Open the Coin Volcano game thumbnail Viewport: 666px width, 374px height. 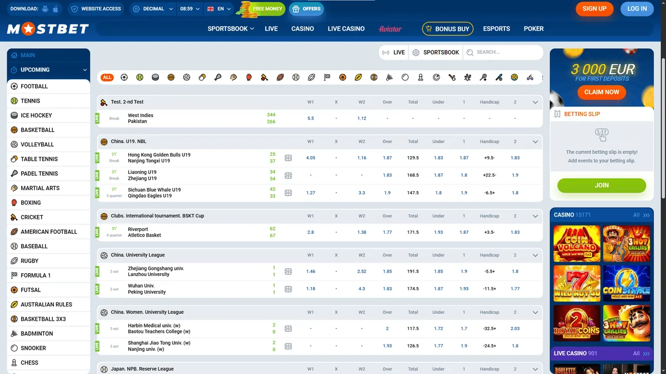(577, 243)
